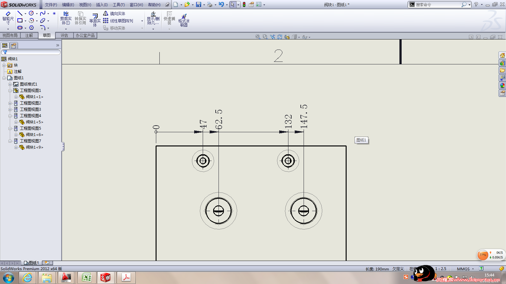Switch to the 视图布局 tab

pos(10,35)
